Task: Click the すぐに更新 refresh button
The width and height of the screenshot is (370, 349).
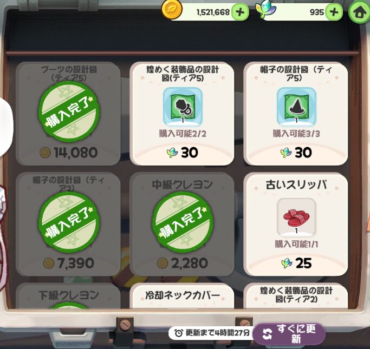Action: click(289, 334)
